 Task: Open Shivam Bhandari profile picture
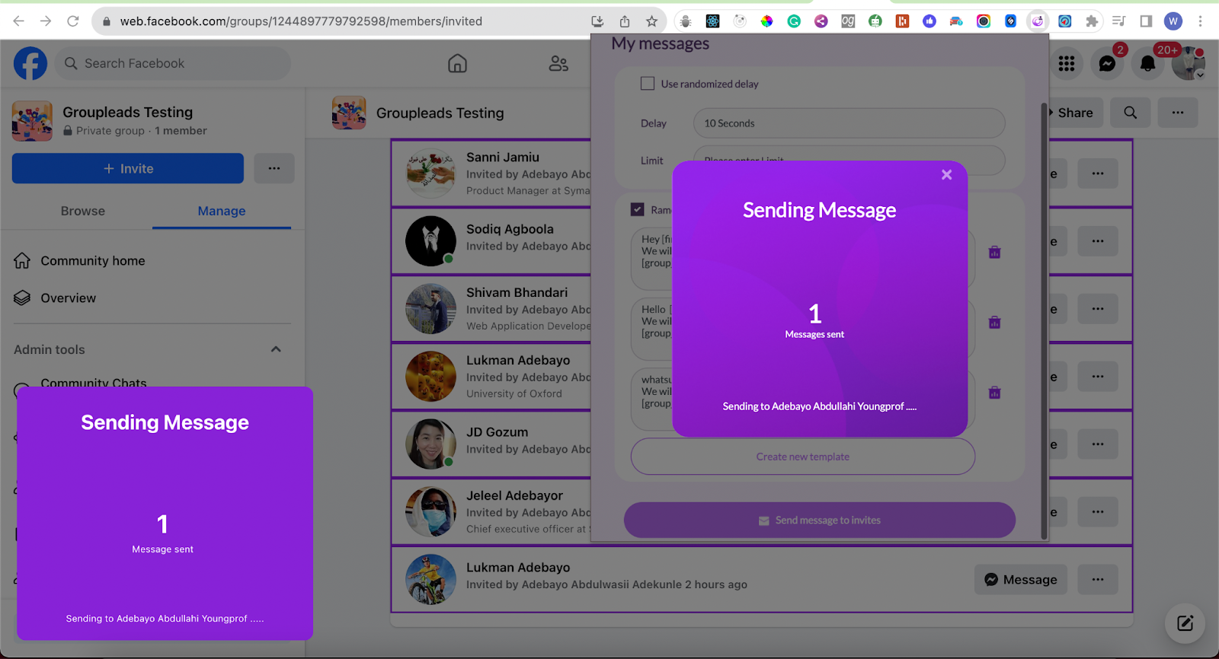pyautogui.click(x=430, y=309)
